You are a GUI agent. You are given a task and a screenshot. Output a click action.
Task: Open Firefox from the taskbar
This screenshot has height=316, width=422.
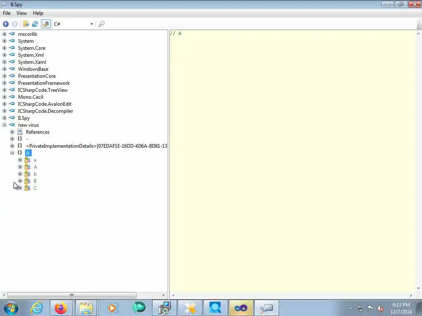tap(61, 308)
